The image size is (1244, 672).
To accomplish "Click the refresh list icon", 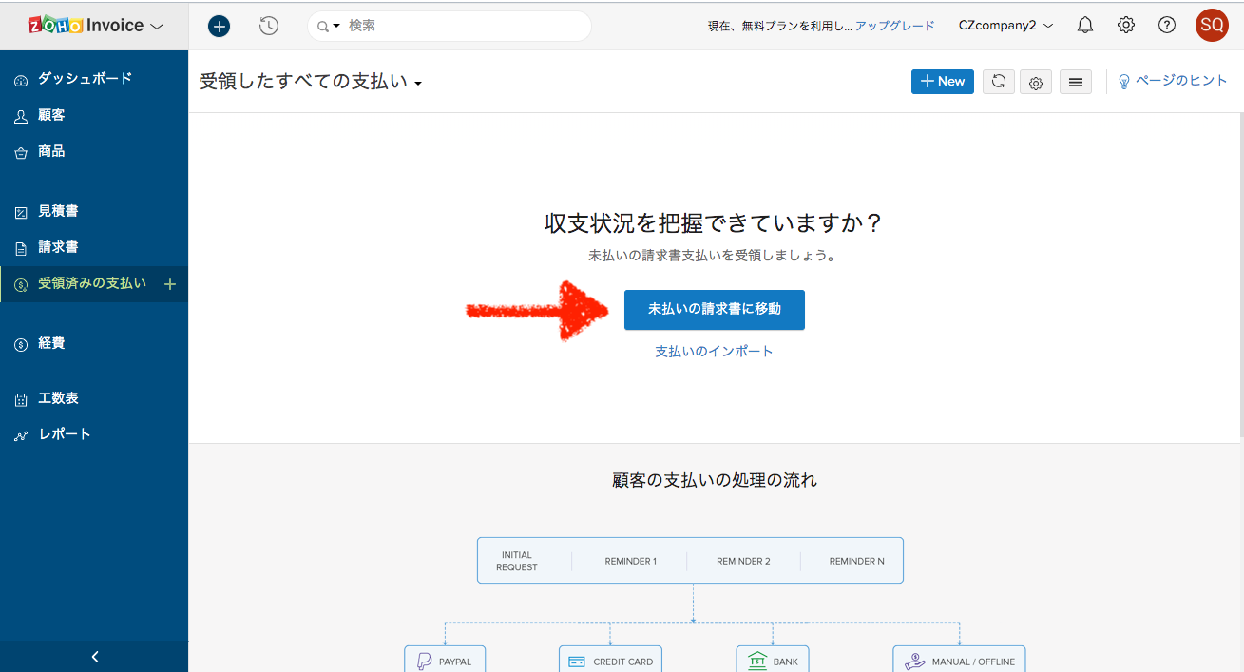I will coord(998,82).
